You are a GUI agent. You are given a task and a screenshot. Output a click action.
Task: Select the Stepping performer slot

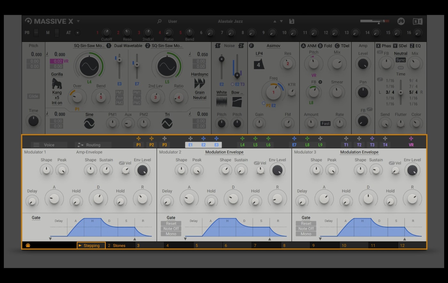pos(91,246)
